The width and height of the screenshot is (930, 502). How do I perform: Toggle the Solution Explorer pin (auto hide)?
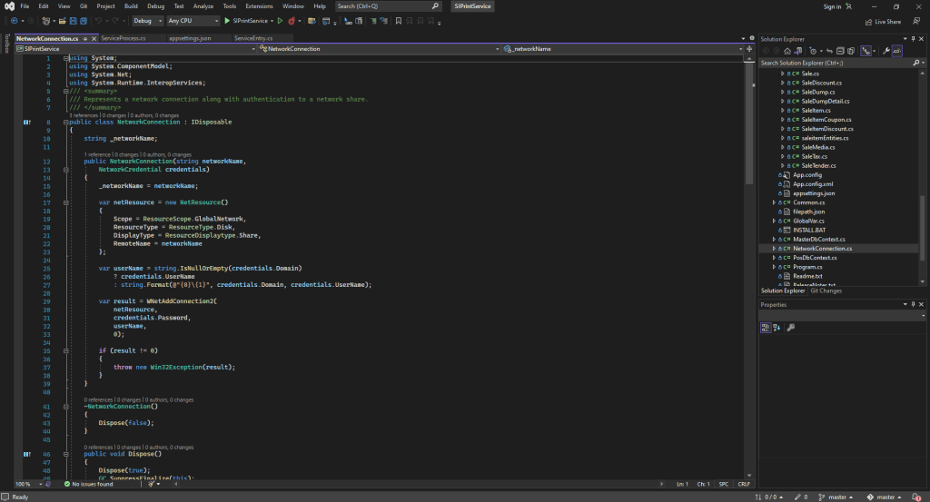913,39
